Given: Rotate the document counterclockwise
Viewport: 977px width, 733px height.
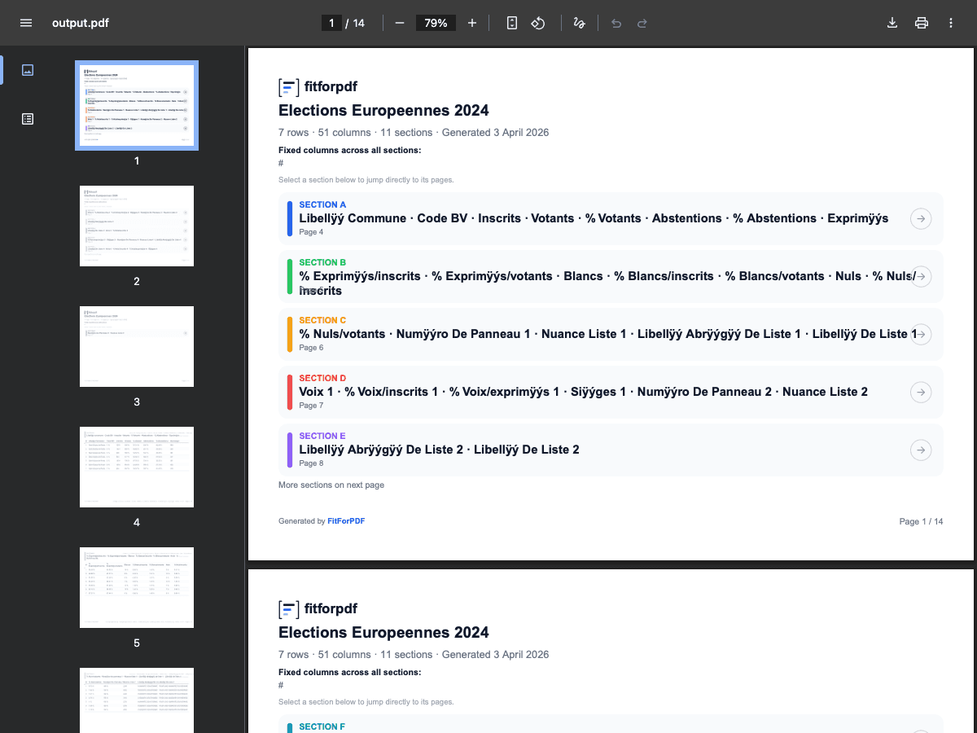Looking at the screenshot, I should click(538, 23).
